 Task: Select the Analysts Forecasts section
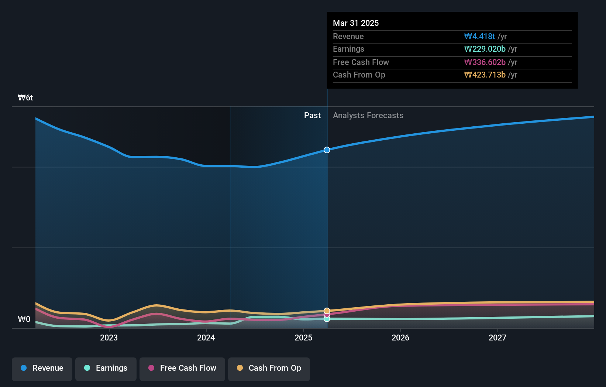368,115
